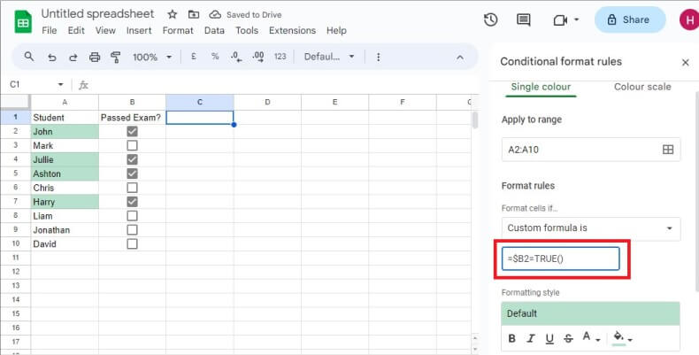699x355 pixels.
Task: Activate the paint format tool
Action: click(116, 57)
